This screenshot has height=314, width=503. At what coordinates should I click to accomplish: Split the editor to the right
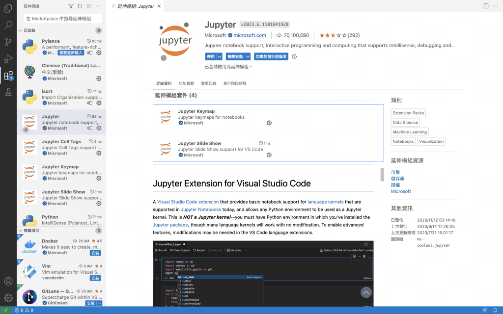(x=486, y=6)
